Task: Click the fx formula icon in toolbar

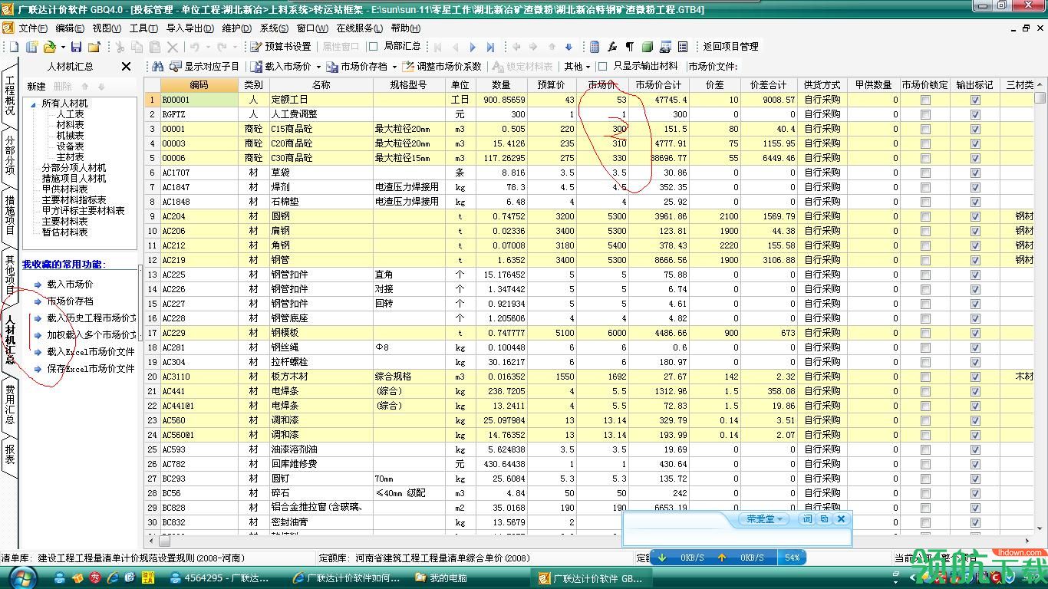Action: (x=612, y=47)
